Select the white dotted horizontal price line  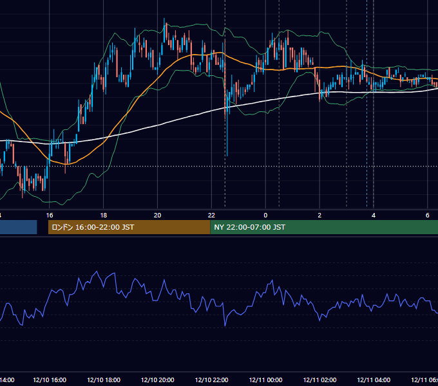(219, 166)
